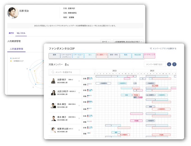Click the download icon button beside member filter
The image size is (191, 146).
point(169,64)
